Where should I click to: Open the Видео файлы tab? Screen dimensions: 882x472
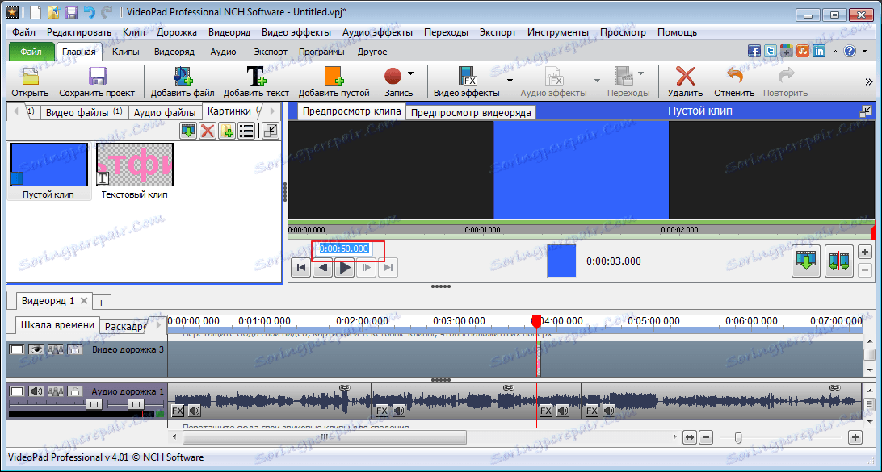pos(84,112)
